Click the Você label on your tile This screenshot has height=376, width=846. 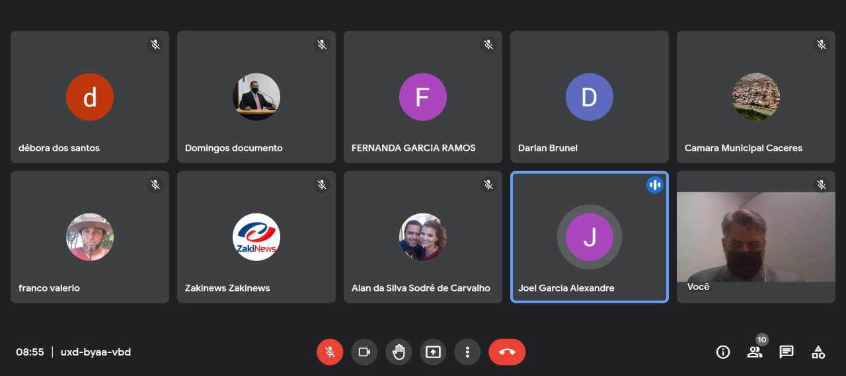(698, 287)
